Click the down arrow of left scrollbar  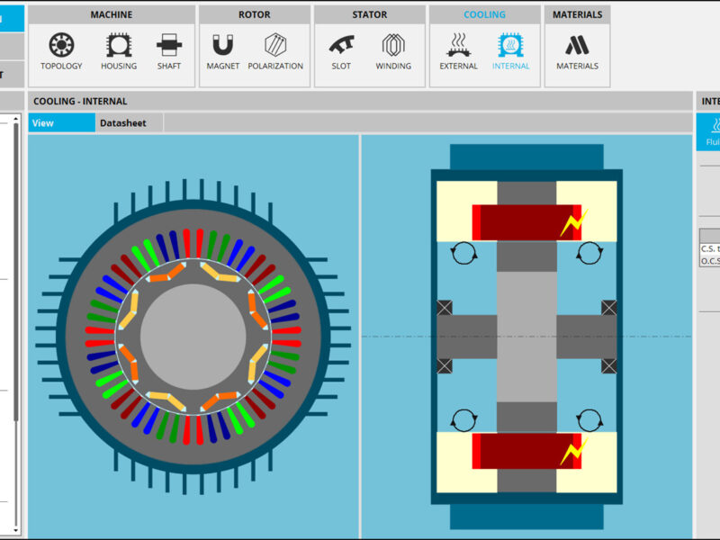[x=15, y=530]
